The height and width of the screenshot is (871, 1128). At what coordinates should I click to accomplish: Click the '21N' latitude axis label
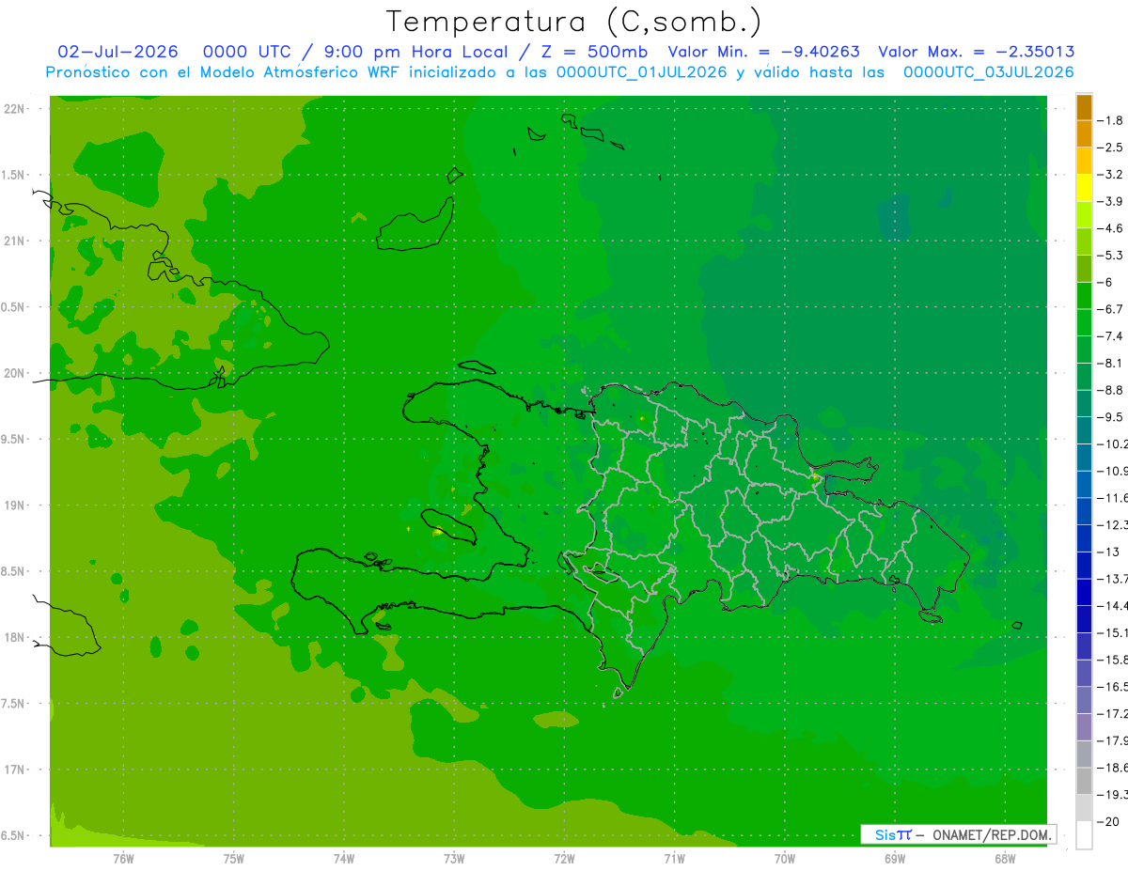click(15, 241)
